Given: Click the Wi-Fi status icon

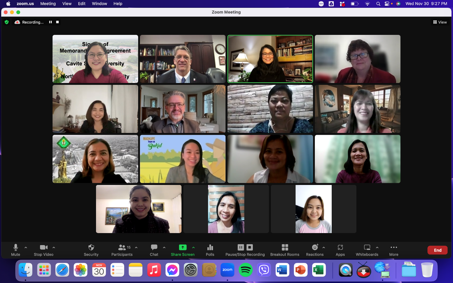Looking at the screenshot, I should coord(367,4).
